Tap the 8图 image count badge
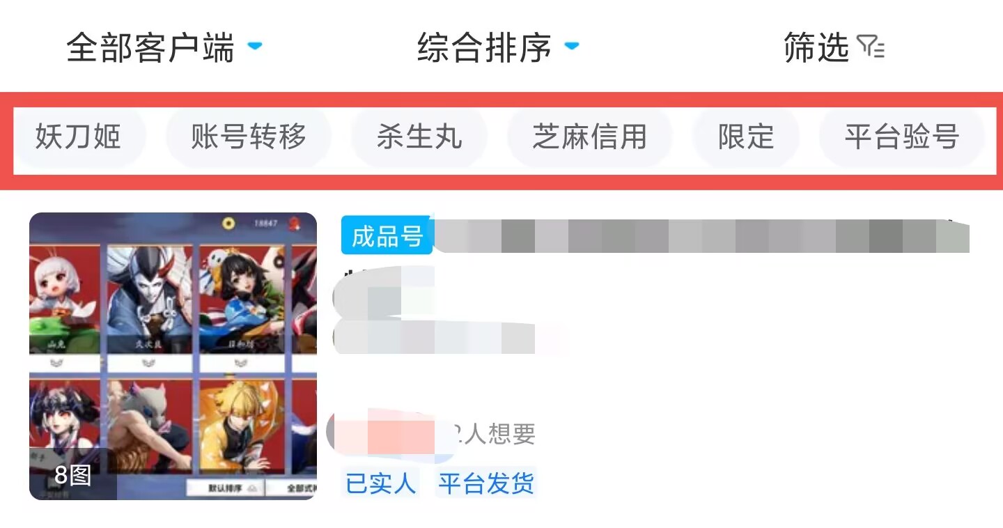This screenshot has width=1003, height=528. pyautogui.click(x=72, y=475)
